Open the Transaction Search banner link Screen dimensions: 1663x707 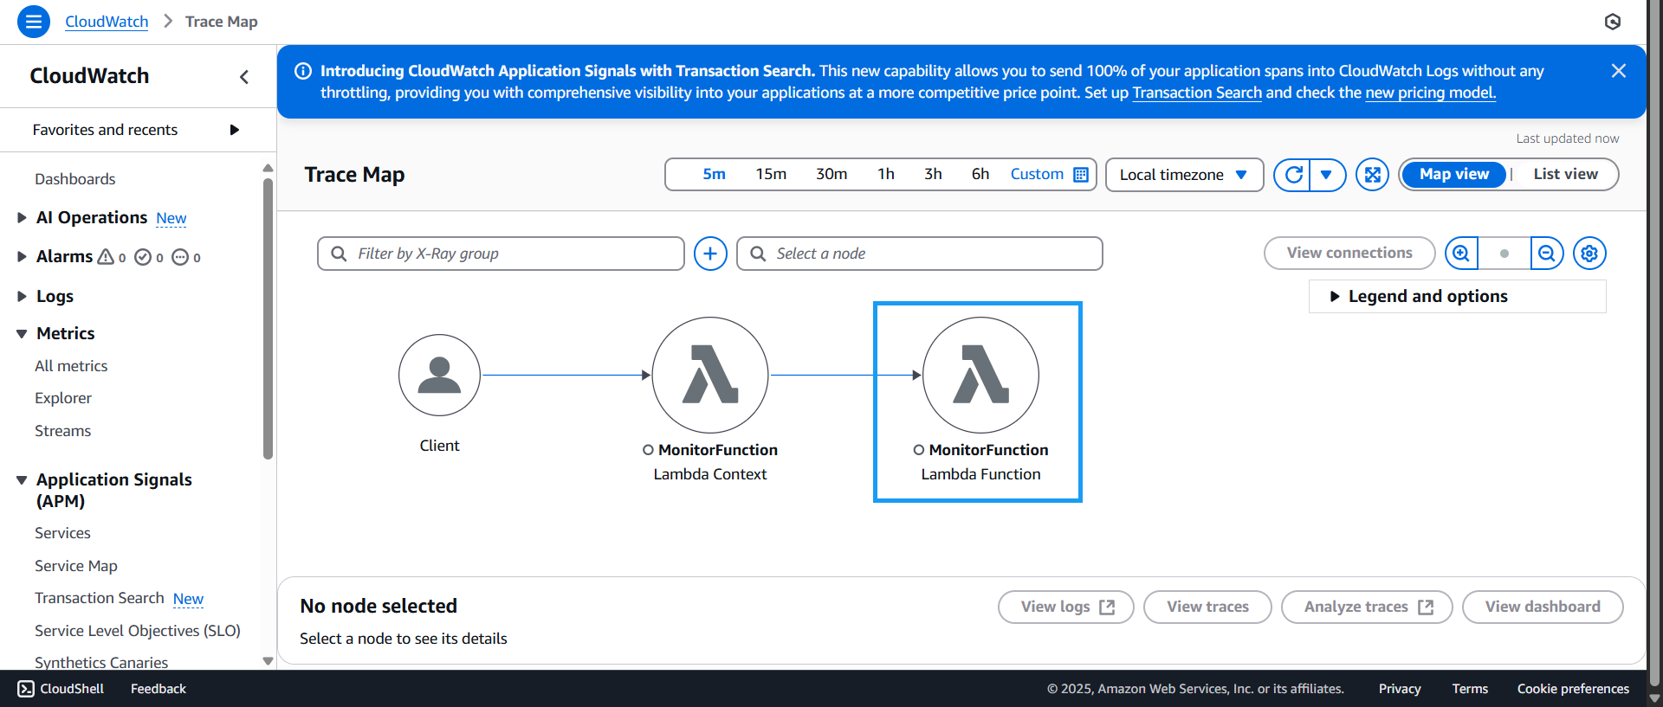tap(1197, 93)
